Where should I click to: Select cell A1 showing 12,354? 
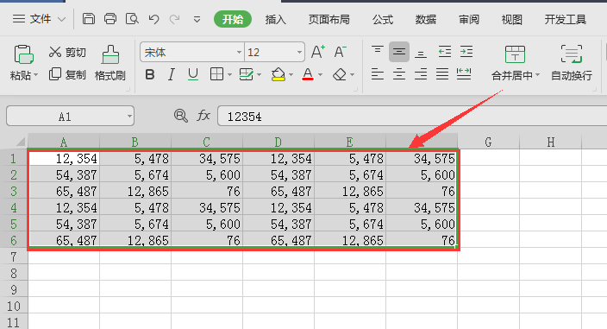coord(64,158)
